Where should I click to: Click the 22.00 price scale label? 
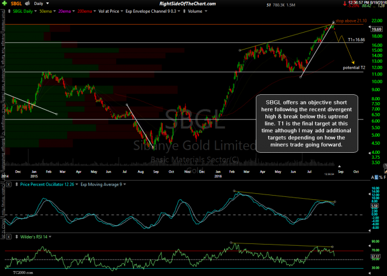377,21
